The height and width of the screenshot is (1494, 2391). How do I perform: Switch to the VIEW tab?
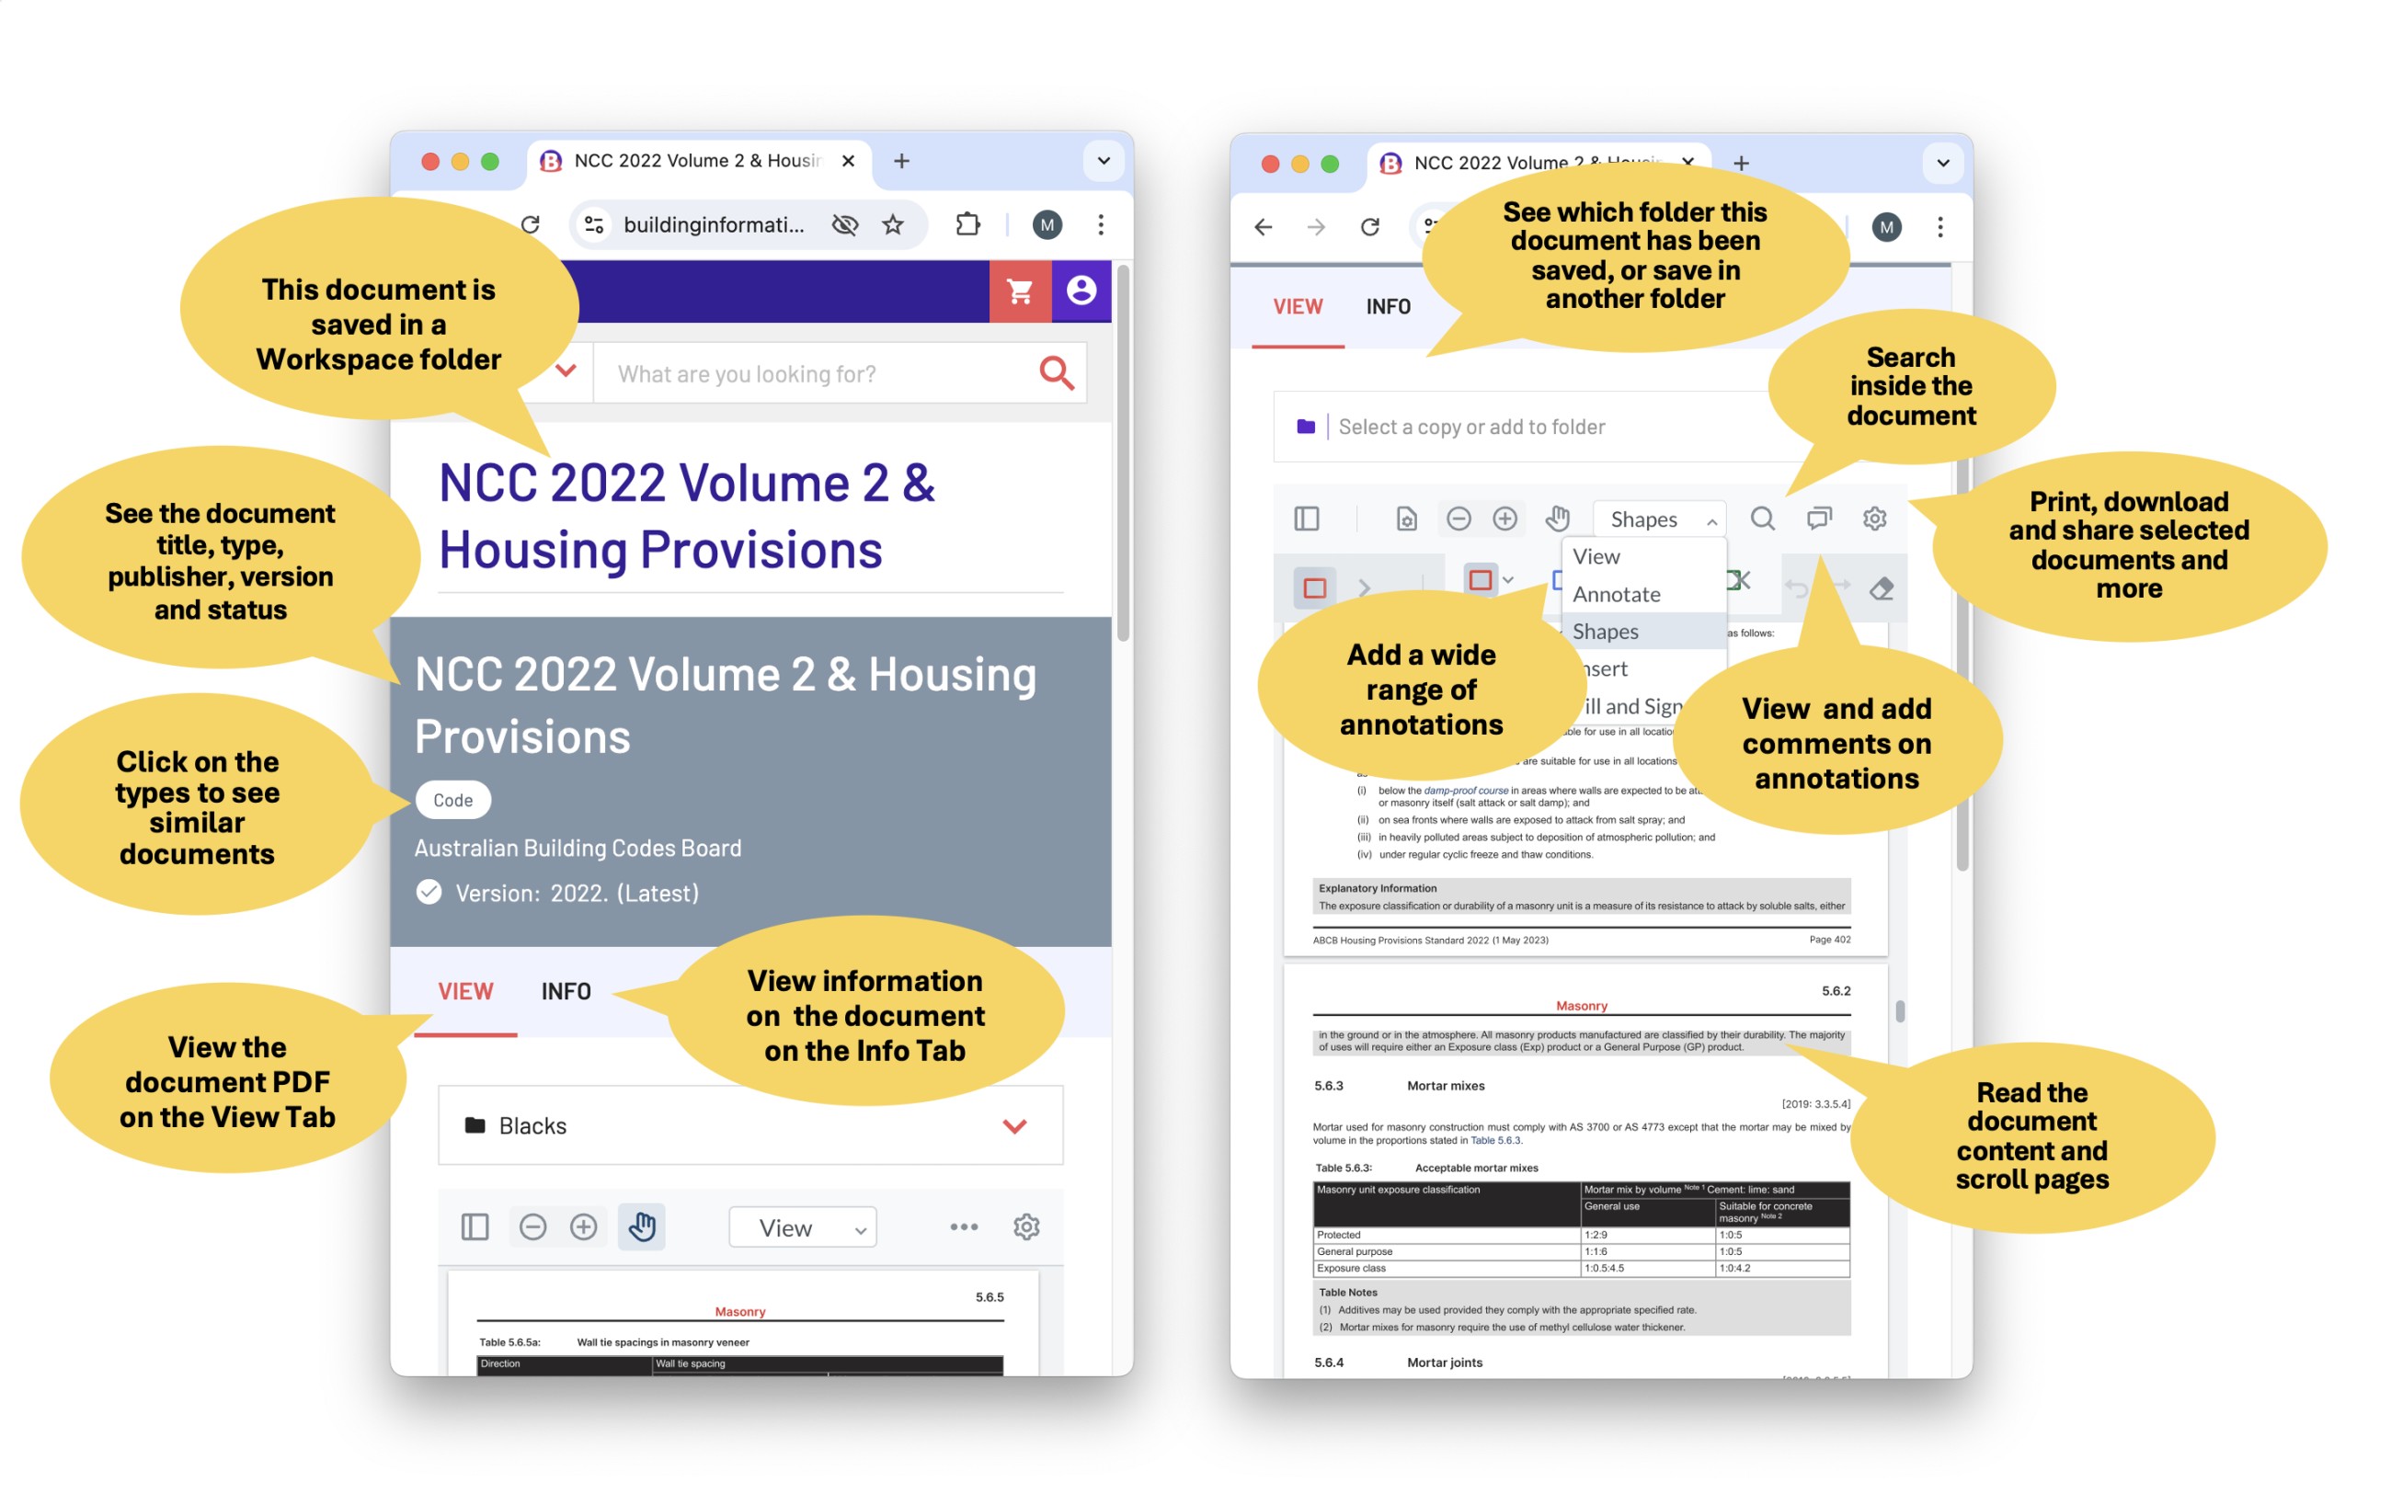tap(463, 989)
